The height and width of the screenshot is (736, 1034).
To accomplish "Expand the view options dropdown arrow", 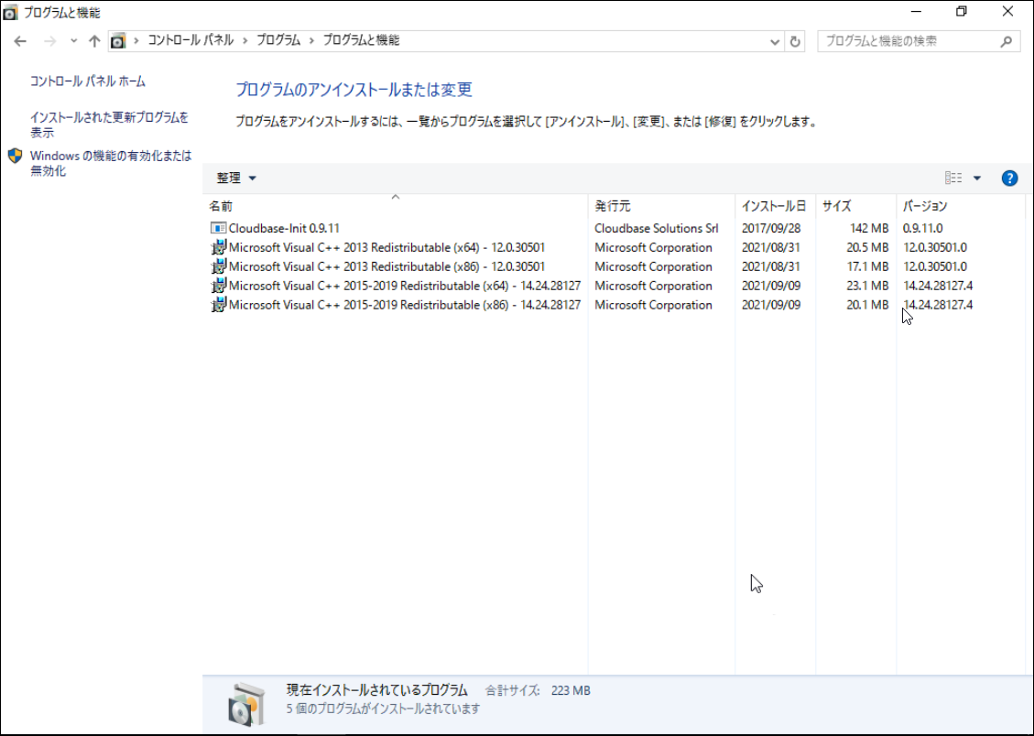I will tap(977, 178).
